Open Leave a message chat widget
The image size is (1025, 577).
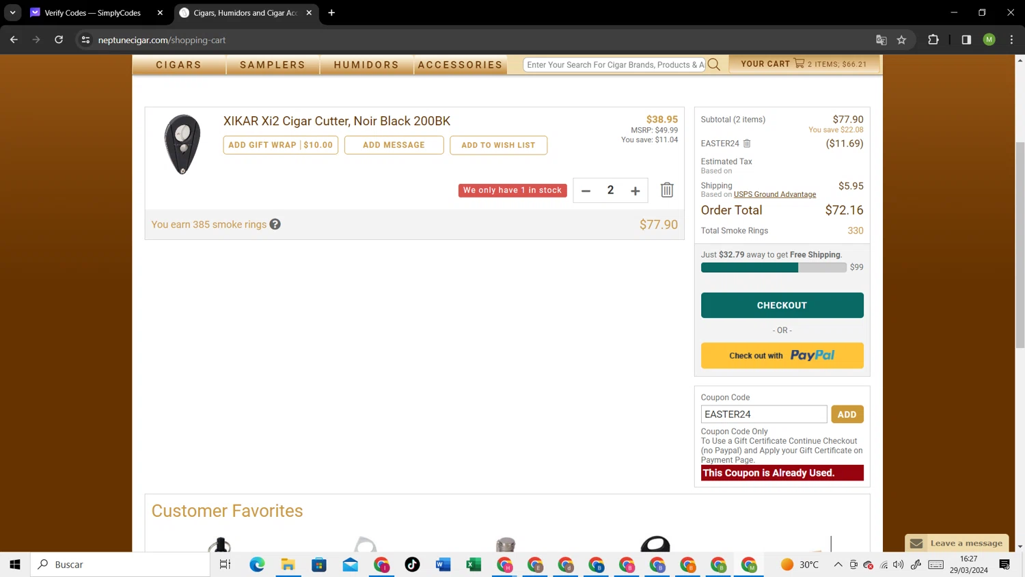[957, 544]
